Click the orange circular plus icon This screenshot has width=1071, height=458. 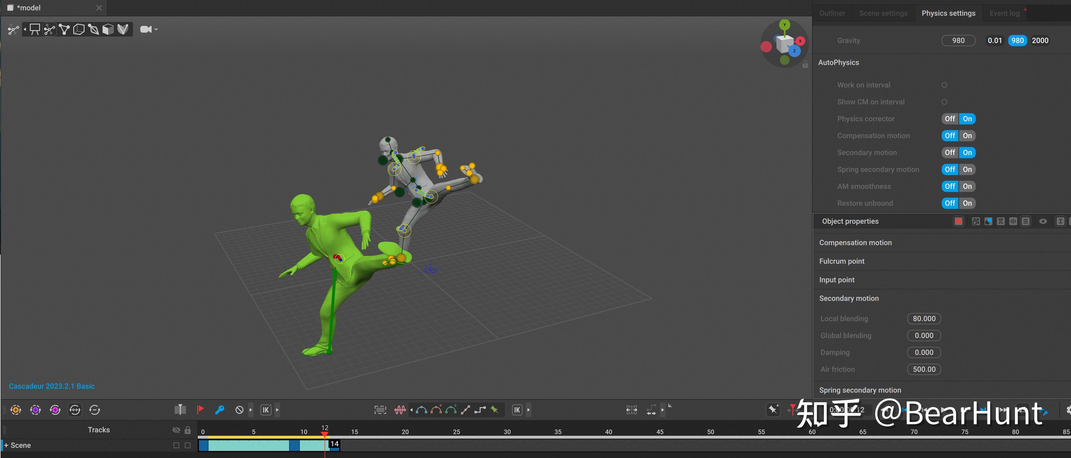16,410
